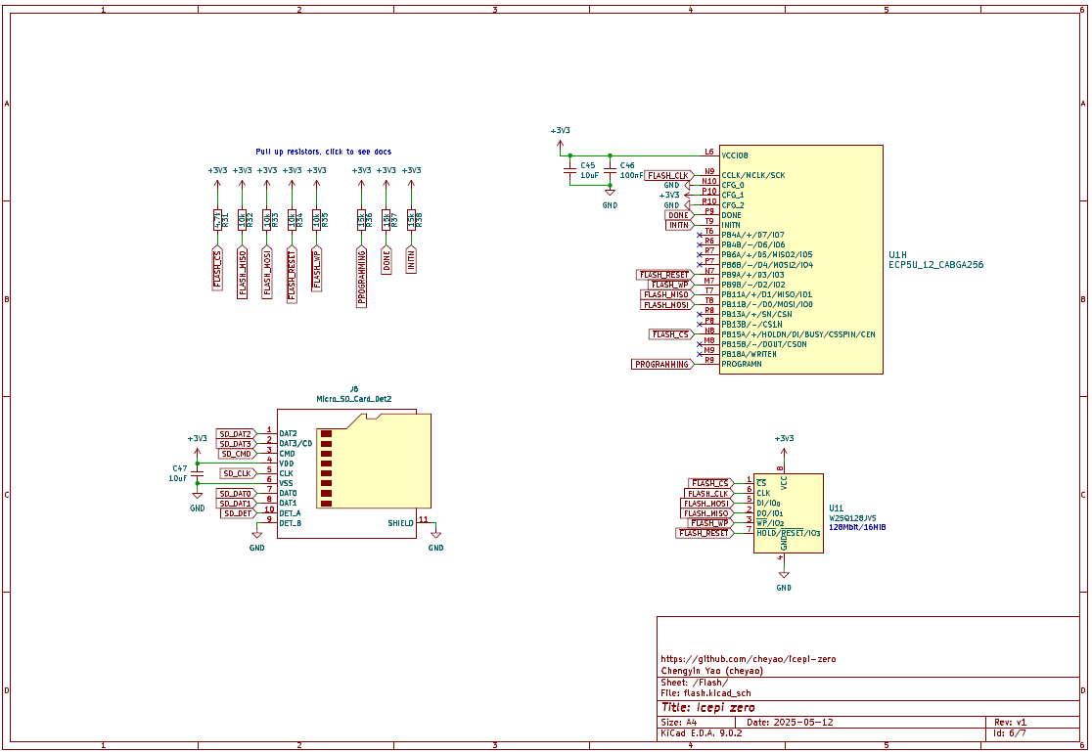
Task: Select FLASH_CLK label at FPGA pin N9
Action: pos(668,175)
